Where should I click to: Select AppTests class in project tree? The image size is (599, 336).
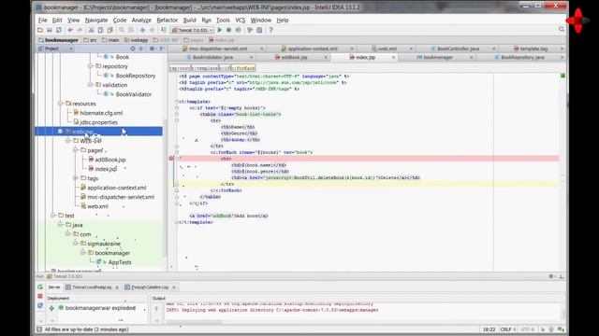120,262
